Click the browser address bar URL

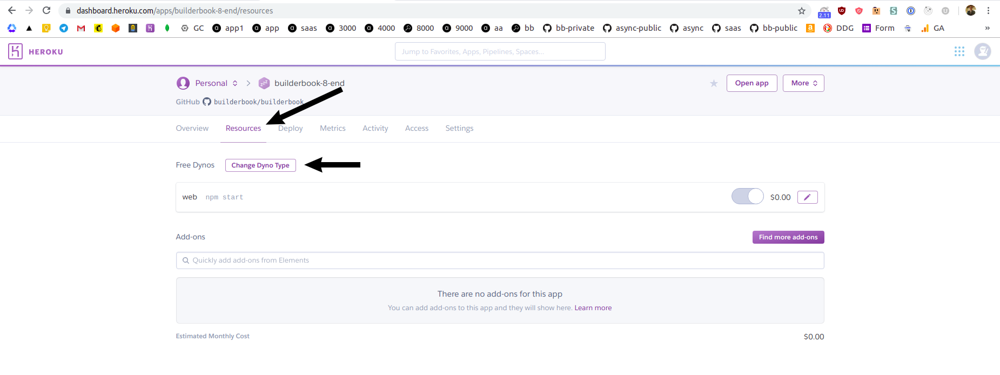(175, 11)
